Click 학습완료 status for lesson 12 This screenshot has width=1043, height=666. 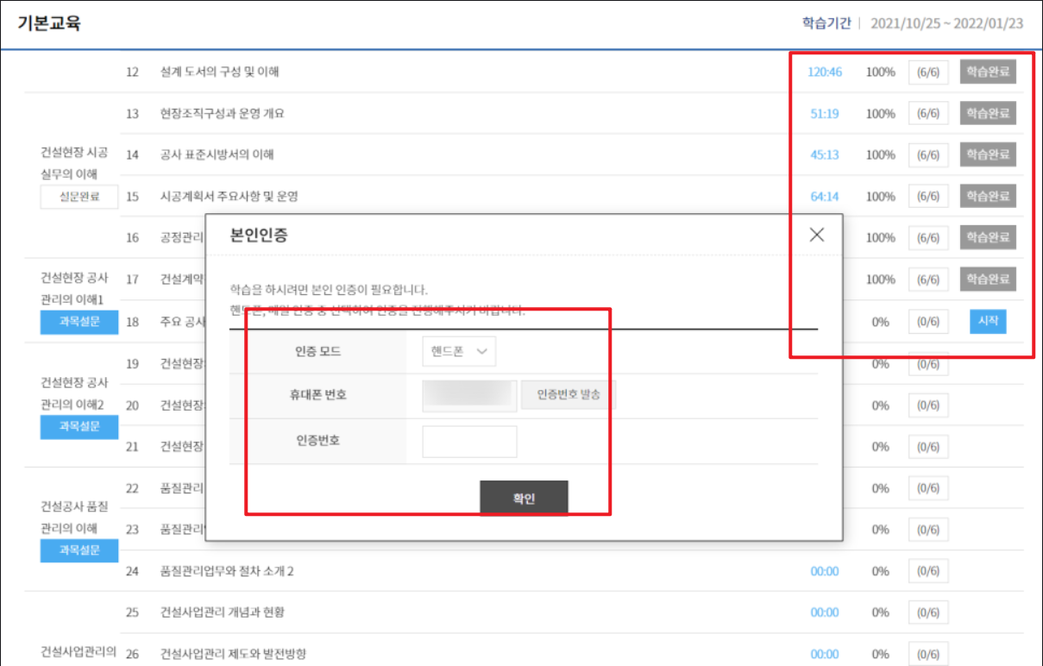(x=987, y=72)
